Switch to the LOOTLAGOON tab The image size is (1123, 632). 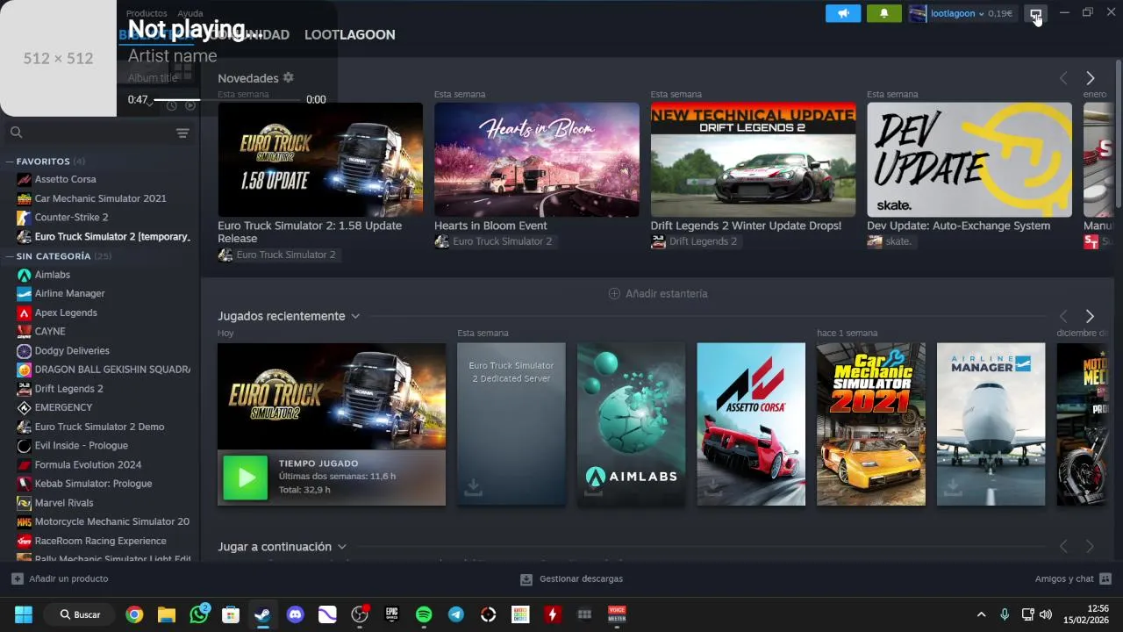tap(349, 34)
